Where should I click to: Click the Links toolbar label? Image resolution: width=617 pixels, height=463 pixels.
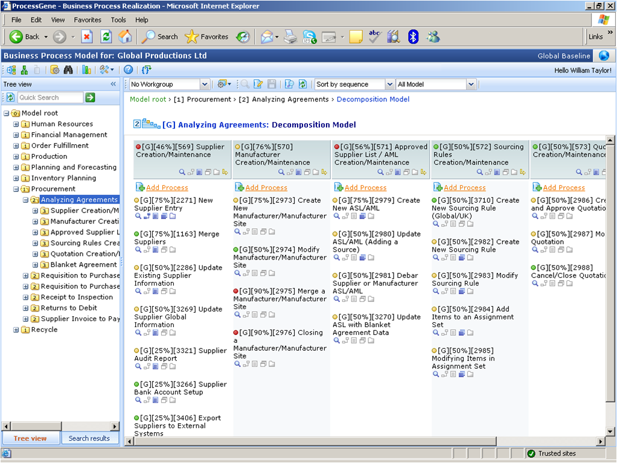(595, 37)
